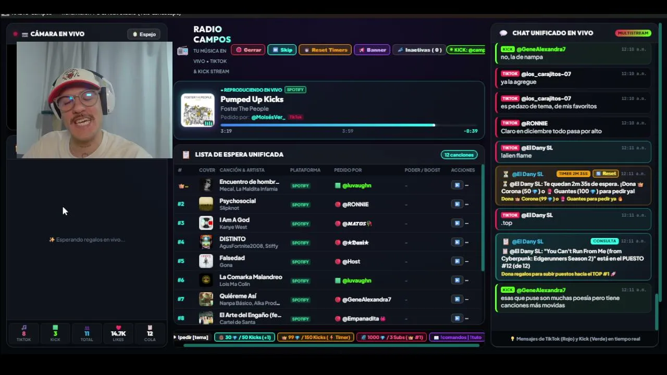The image size is (667, 375).
Task: Play the queued song Encuentro de hombr...
Action: click(457, 185)
